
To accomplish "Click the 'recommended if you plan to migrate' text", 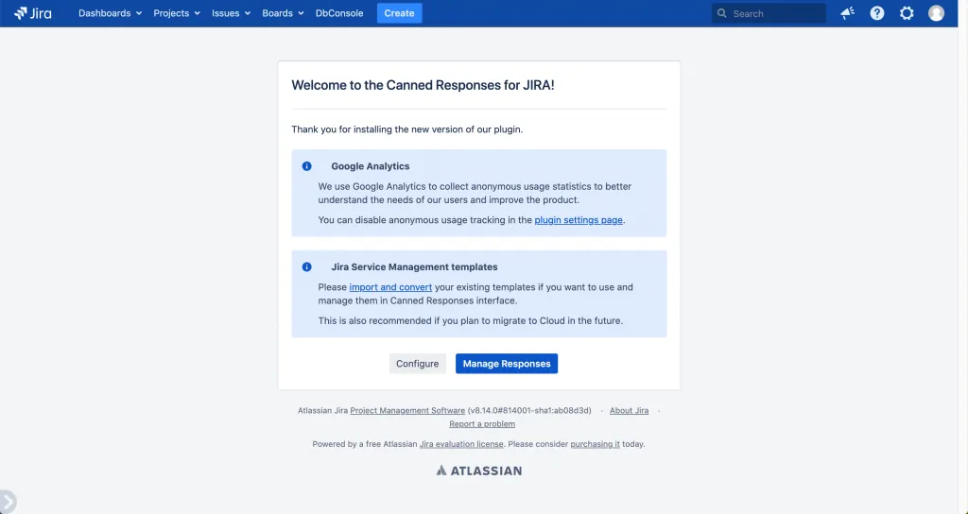I will pyautogui.click(x=471, y=321).
